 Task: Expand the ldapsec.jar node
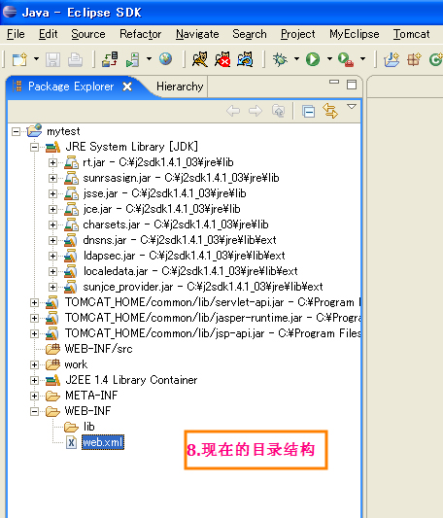coord(52,256)
